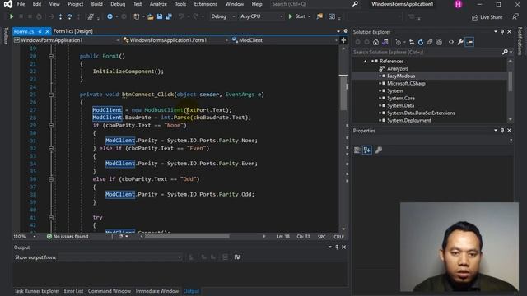Click the Search Solution Explorer input field
The width and height of the screenshot is (527, 296).
(x=427, y=52)
